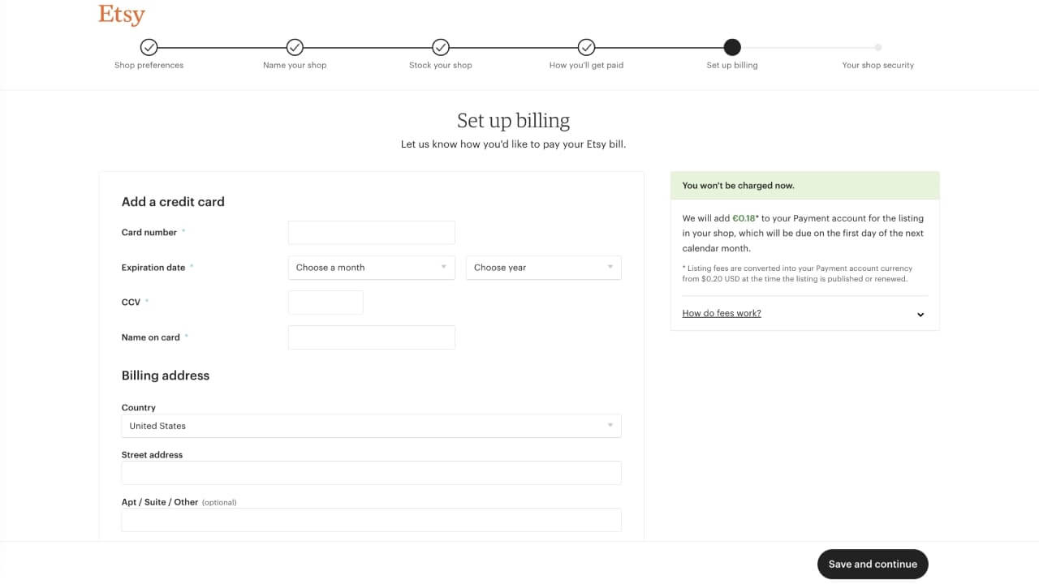Click the Etsy logo
The height and width of the screenshot is (584, 1039).
[x=121, y=14]
